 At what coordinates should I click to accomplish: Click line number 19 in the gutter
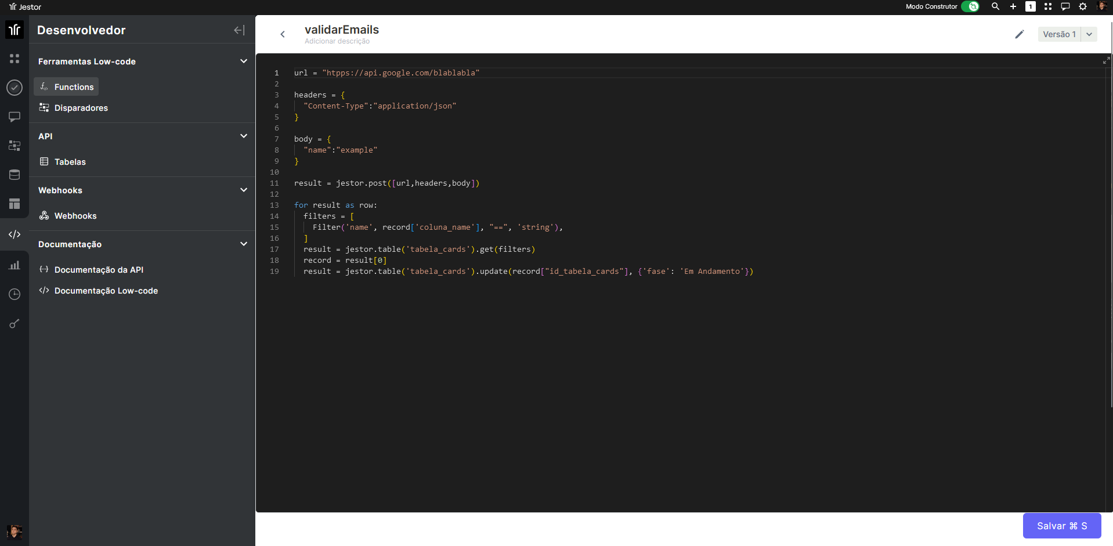click(274, 271)
